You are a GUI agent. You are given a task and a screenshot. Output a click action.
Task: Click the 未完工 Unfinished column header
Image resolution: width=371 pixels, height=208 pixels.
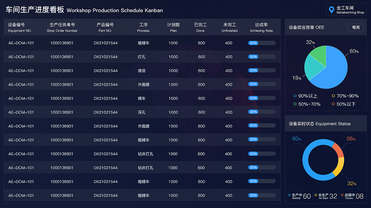[x=229, y=27]
